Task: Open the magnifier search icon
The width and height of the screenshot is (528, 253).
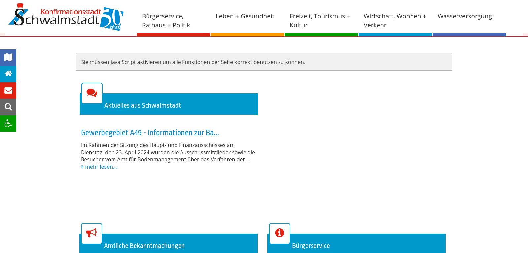Action: coord(8,107)
